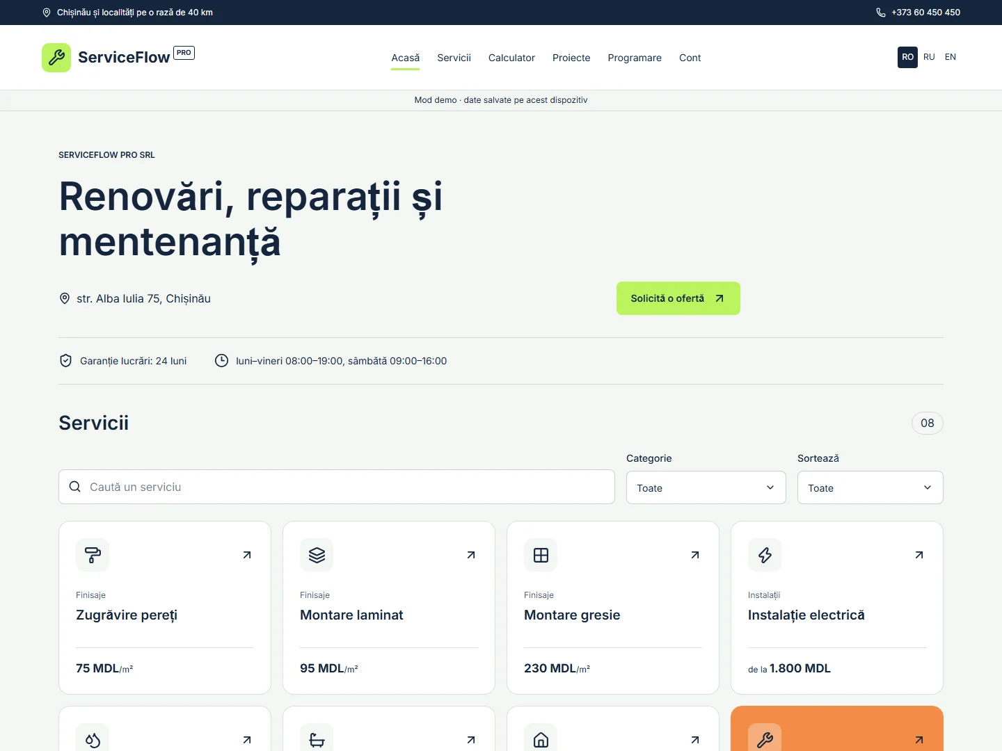
Task: Click the bathtub icon card
Action: tap(317, 740)
